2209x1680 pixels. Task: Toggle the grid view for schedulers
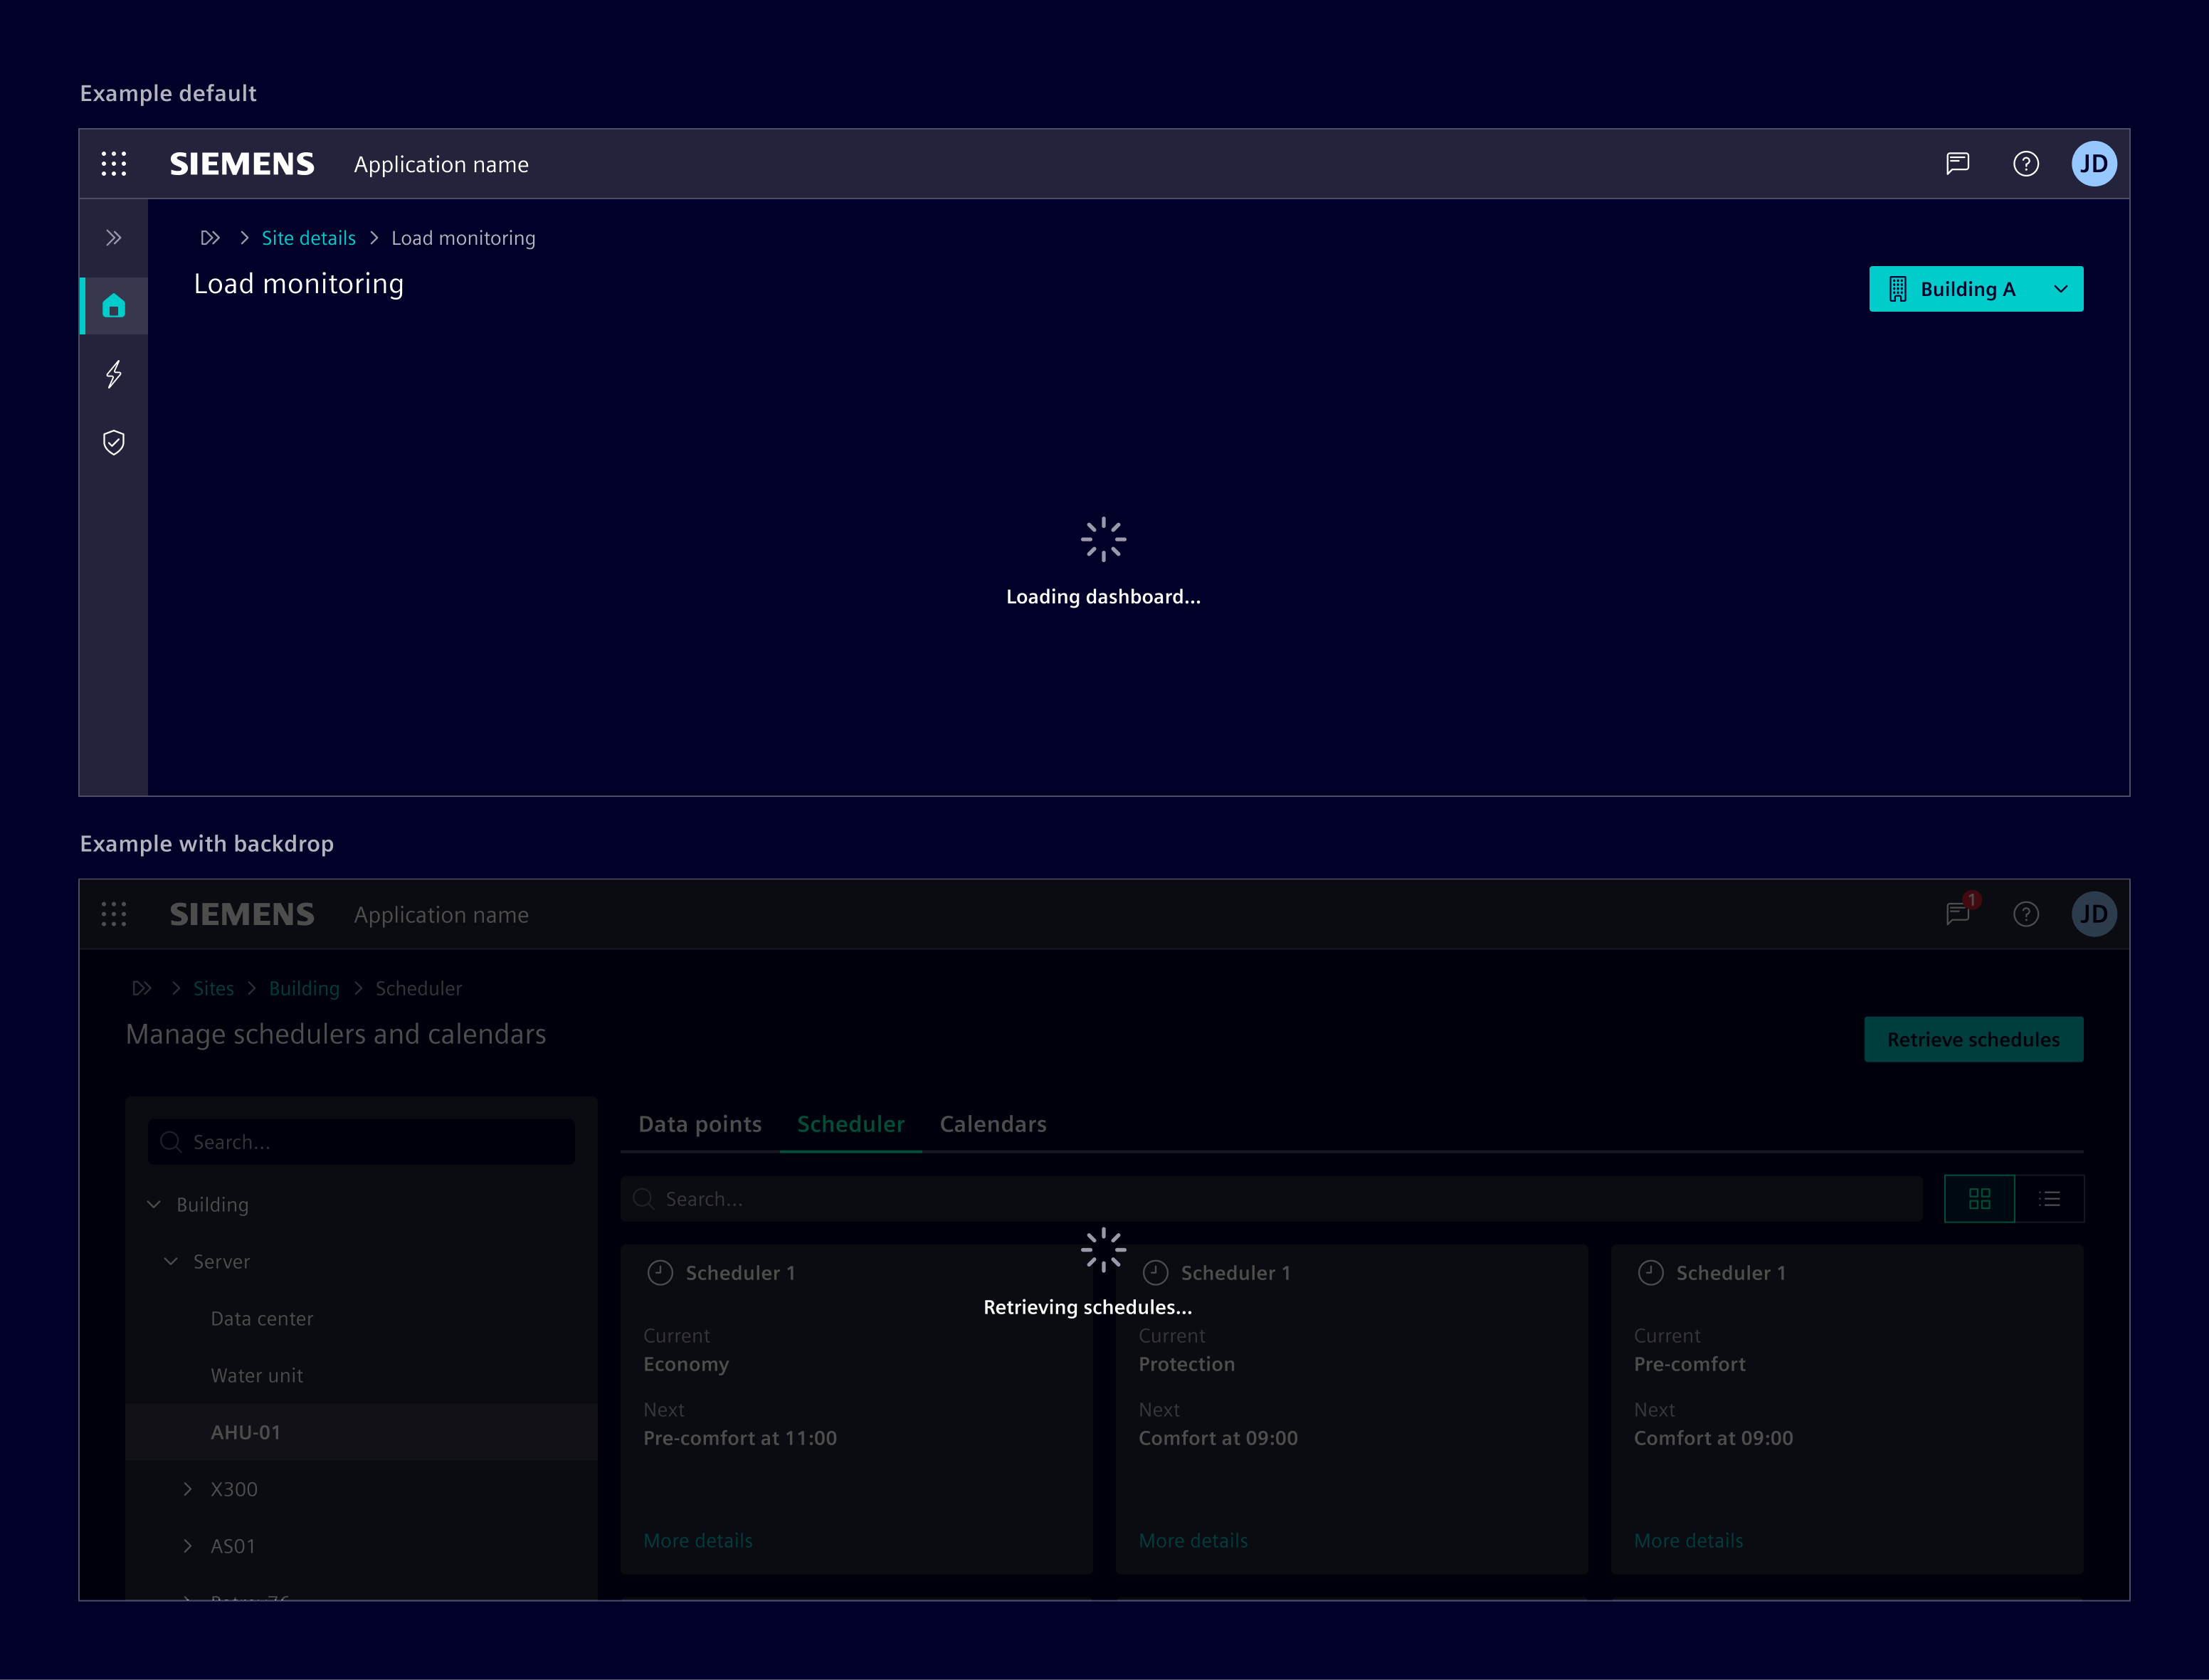click(x=1980, y=1198)
